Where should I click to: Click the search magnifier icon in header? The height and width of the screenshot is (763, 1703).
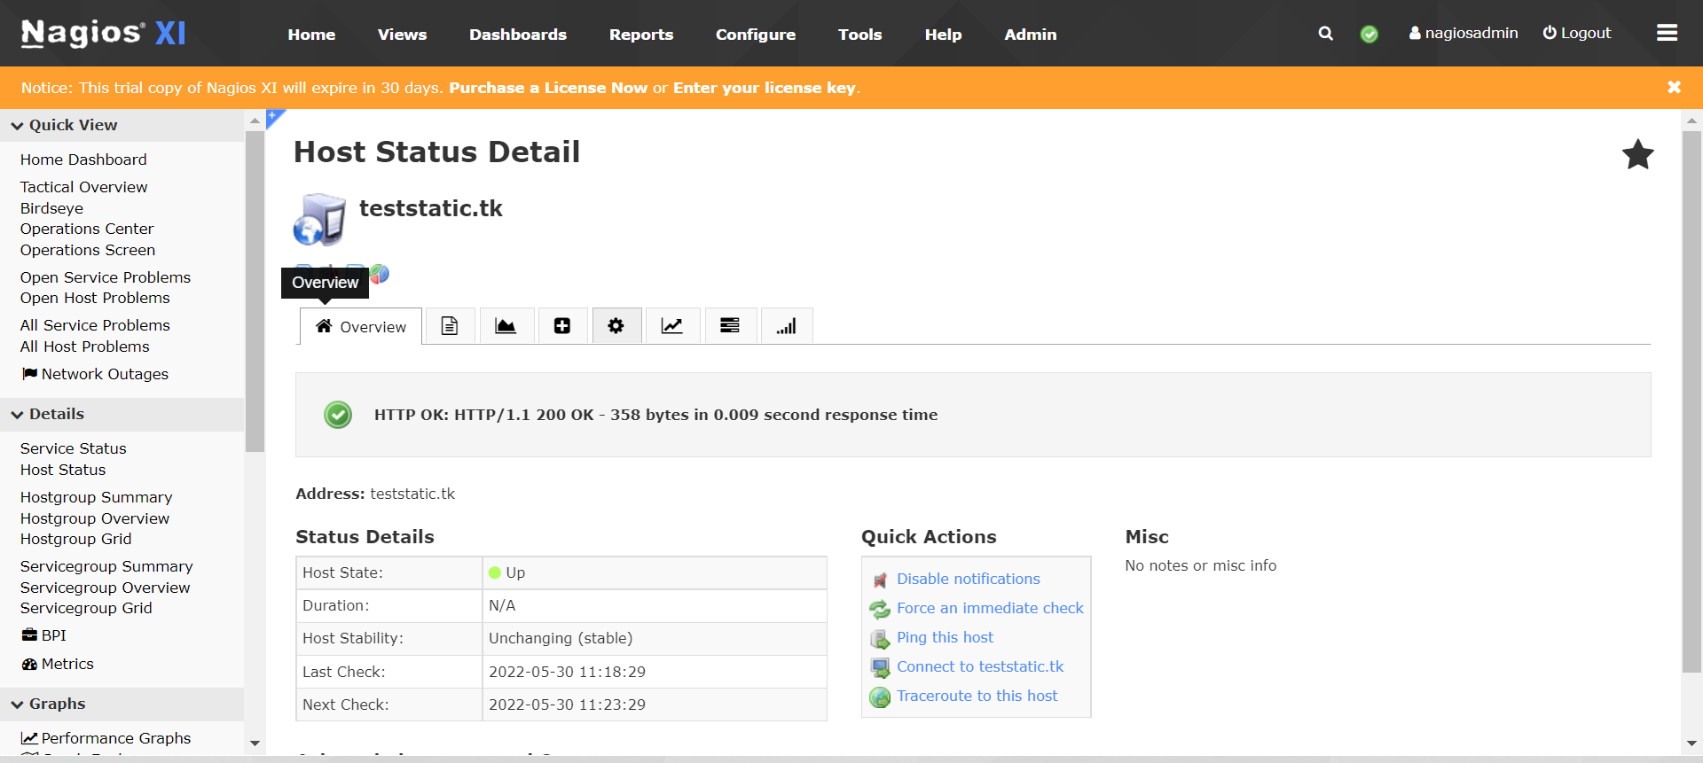point(1325,34)
